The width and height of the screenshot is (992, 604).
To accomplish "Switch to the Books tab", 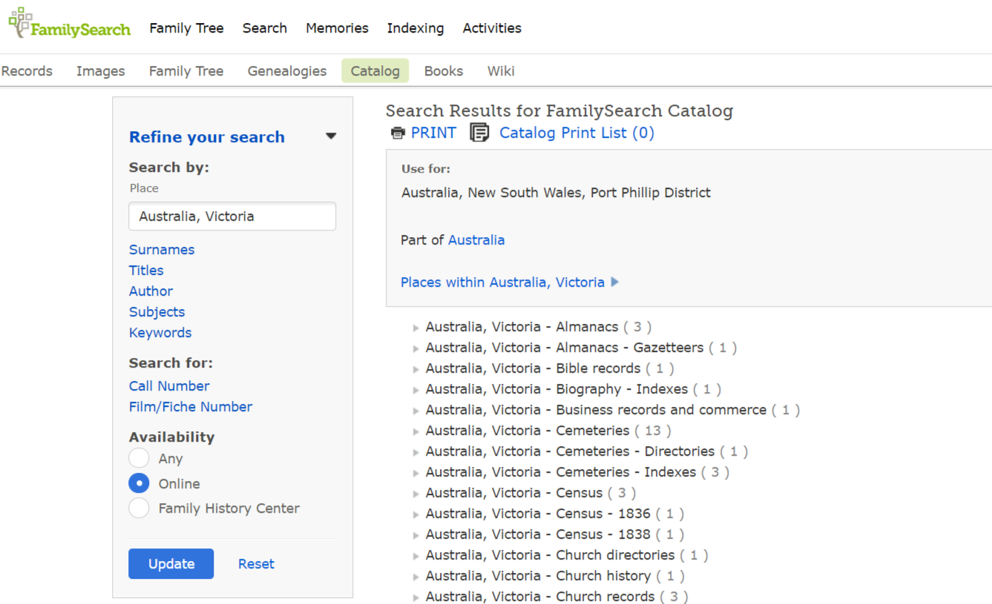I will (x=443, y=71).
